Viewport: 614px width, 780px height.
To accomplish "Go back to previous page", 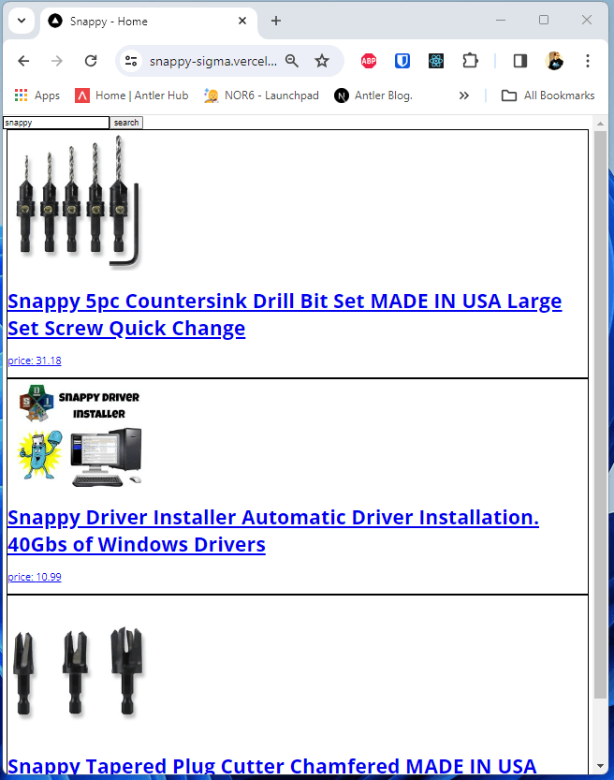I will click(23, 61).
